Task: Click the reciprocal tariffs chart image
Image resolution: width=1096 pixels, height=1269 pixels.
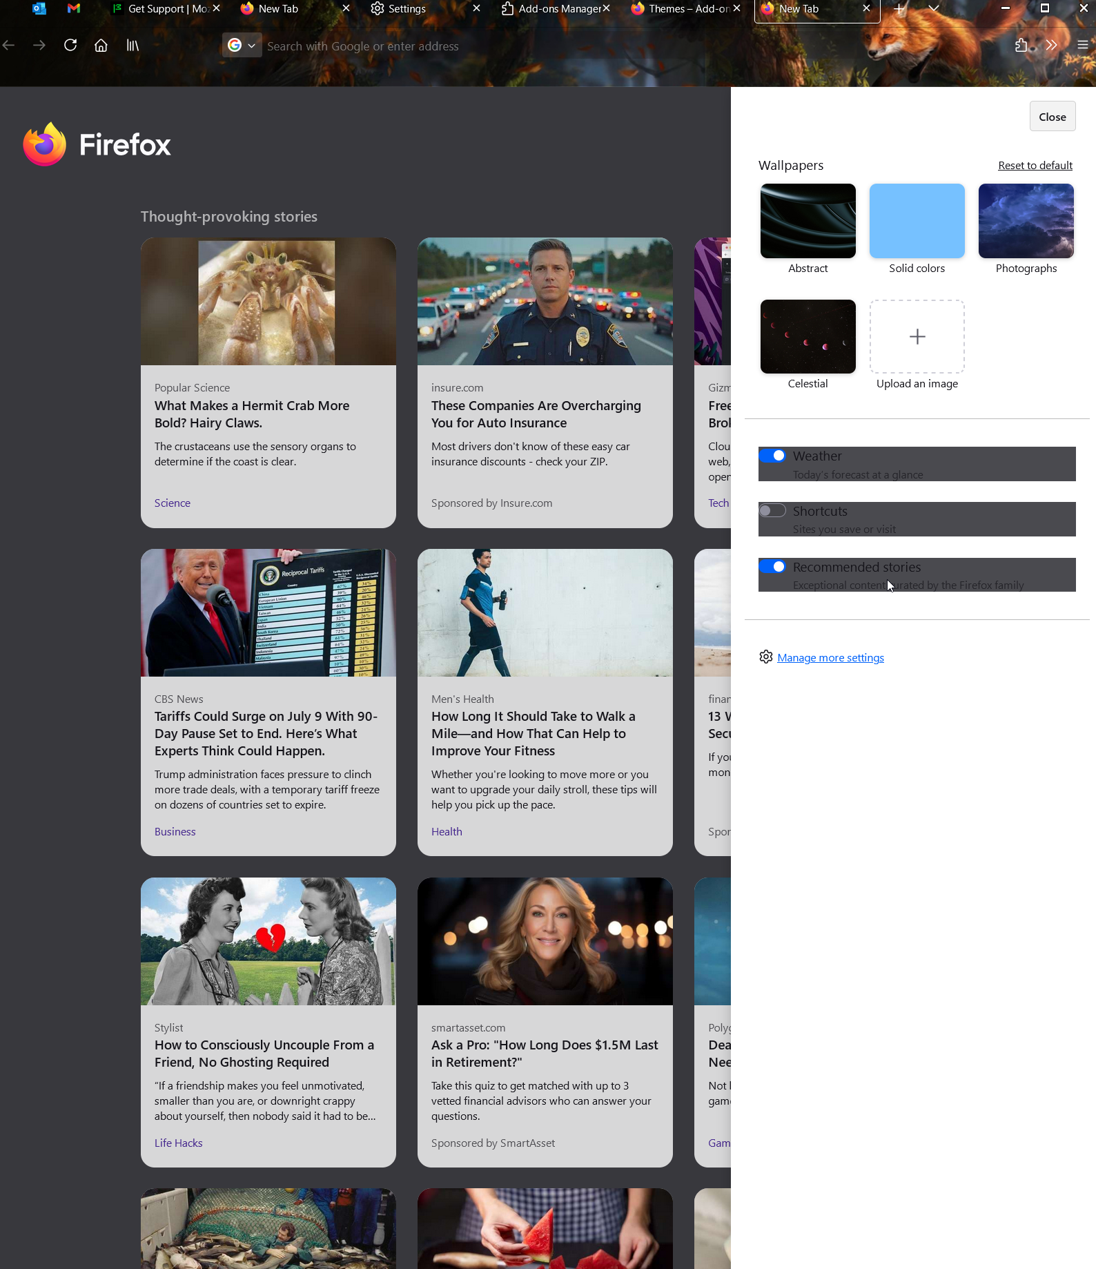Action: [268, 613]
